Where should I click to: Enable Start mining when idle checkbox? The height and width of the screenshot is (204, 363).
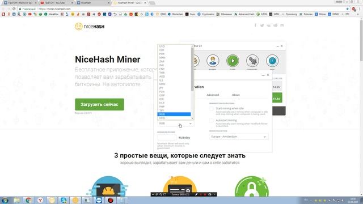click(212, 108)
